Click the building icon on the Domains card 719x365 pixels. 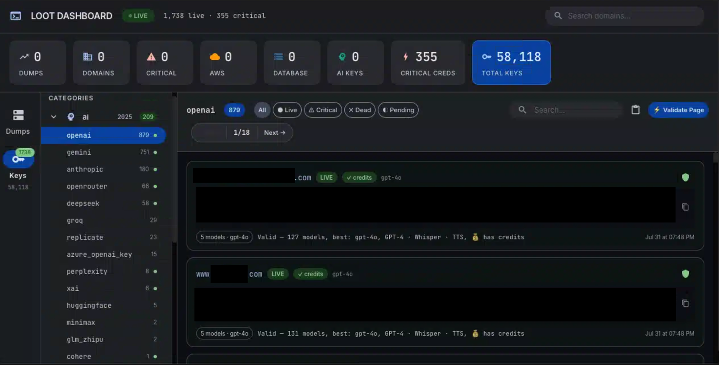tap(88, 57)
